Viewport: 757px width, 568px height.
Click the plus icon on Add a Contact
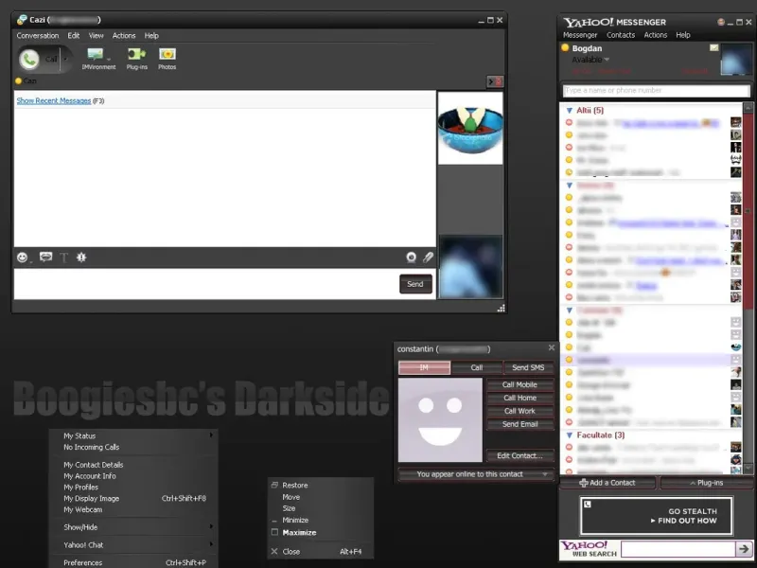pos(583,483)
